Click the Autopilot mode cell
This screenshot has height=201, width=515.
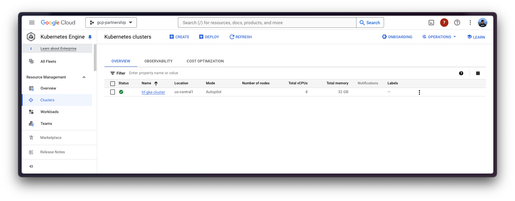(214, 92)
